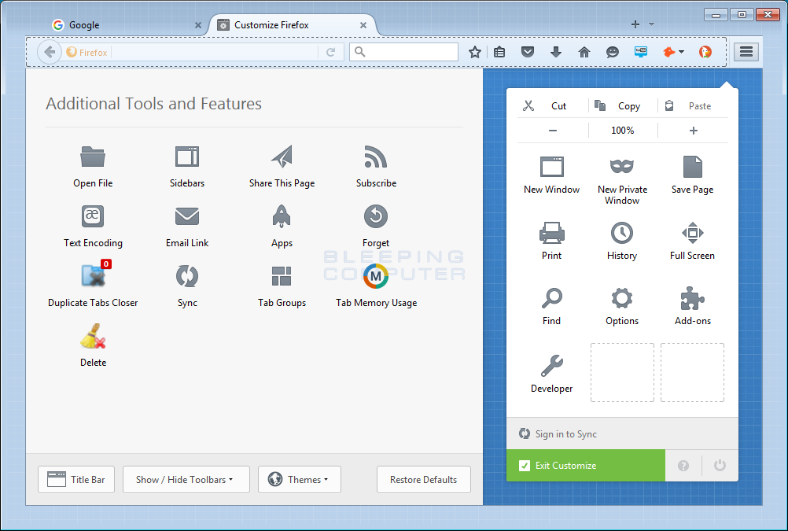
Task: Click the Duplicate Tabs Closer icon
Action: pyautogui.click(x=94, y=275)
